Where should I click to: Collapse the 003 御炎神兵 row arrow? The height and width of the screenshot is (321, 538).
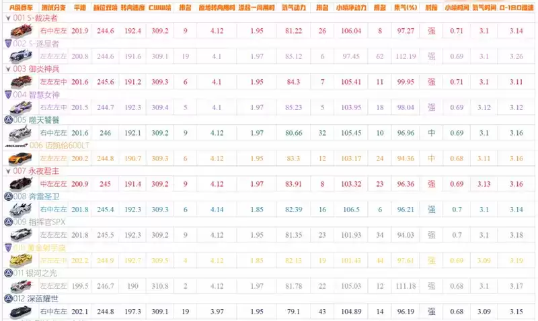pos(7,69)
